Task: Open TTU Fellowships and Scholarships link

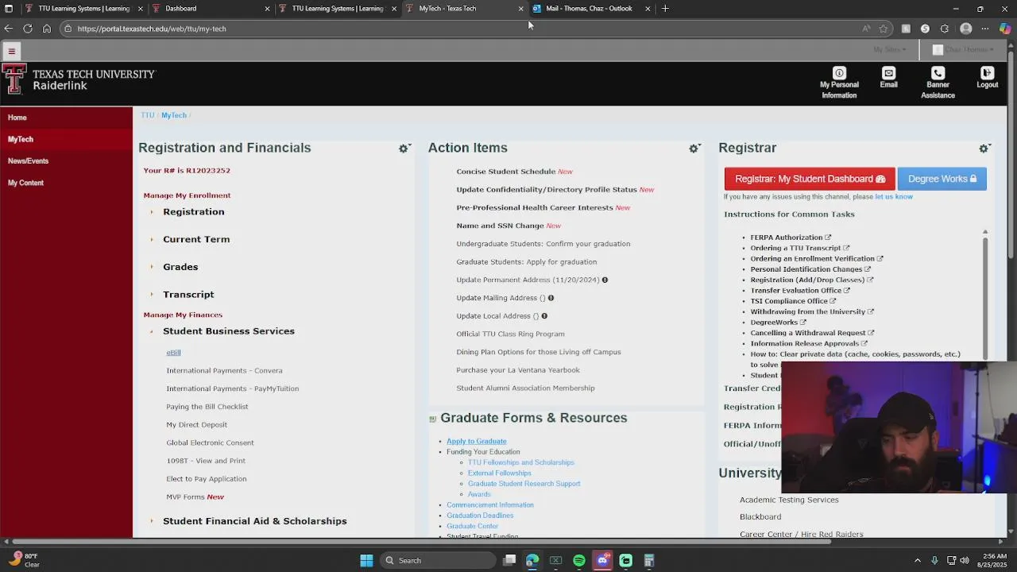Action: 520,462
